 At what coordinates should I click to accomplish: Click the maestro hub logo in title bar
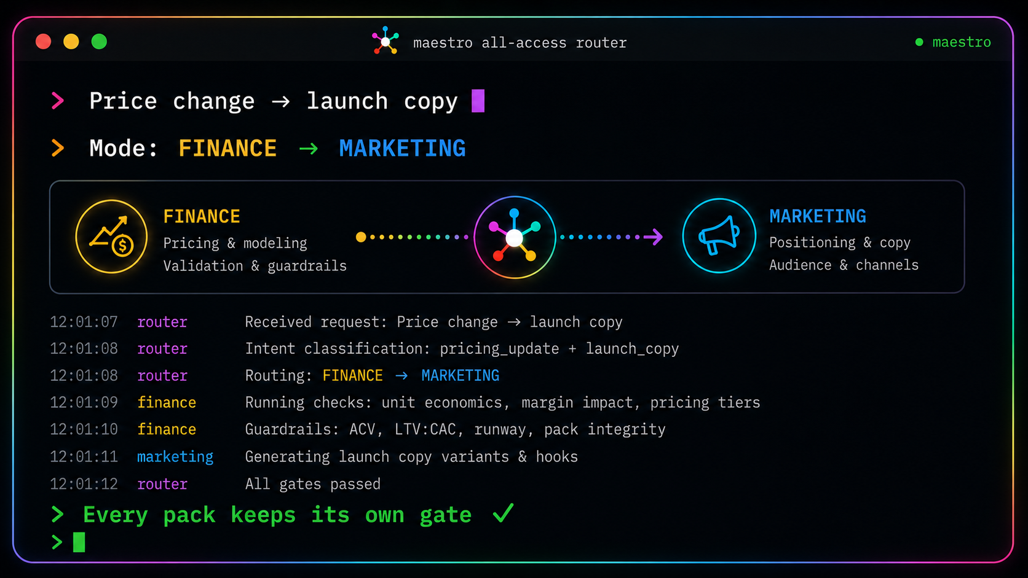[x=385, y=41]
